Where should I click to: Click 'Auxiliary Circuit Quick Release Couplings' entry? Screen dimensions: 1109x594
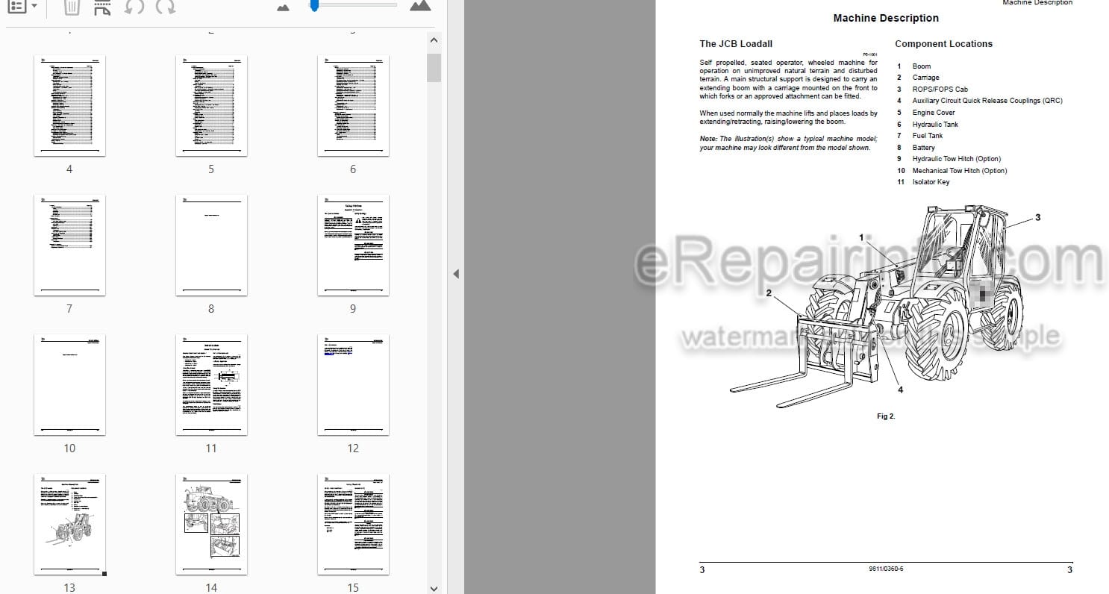(987, 101)
